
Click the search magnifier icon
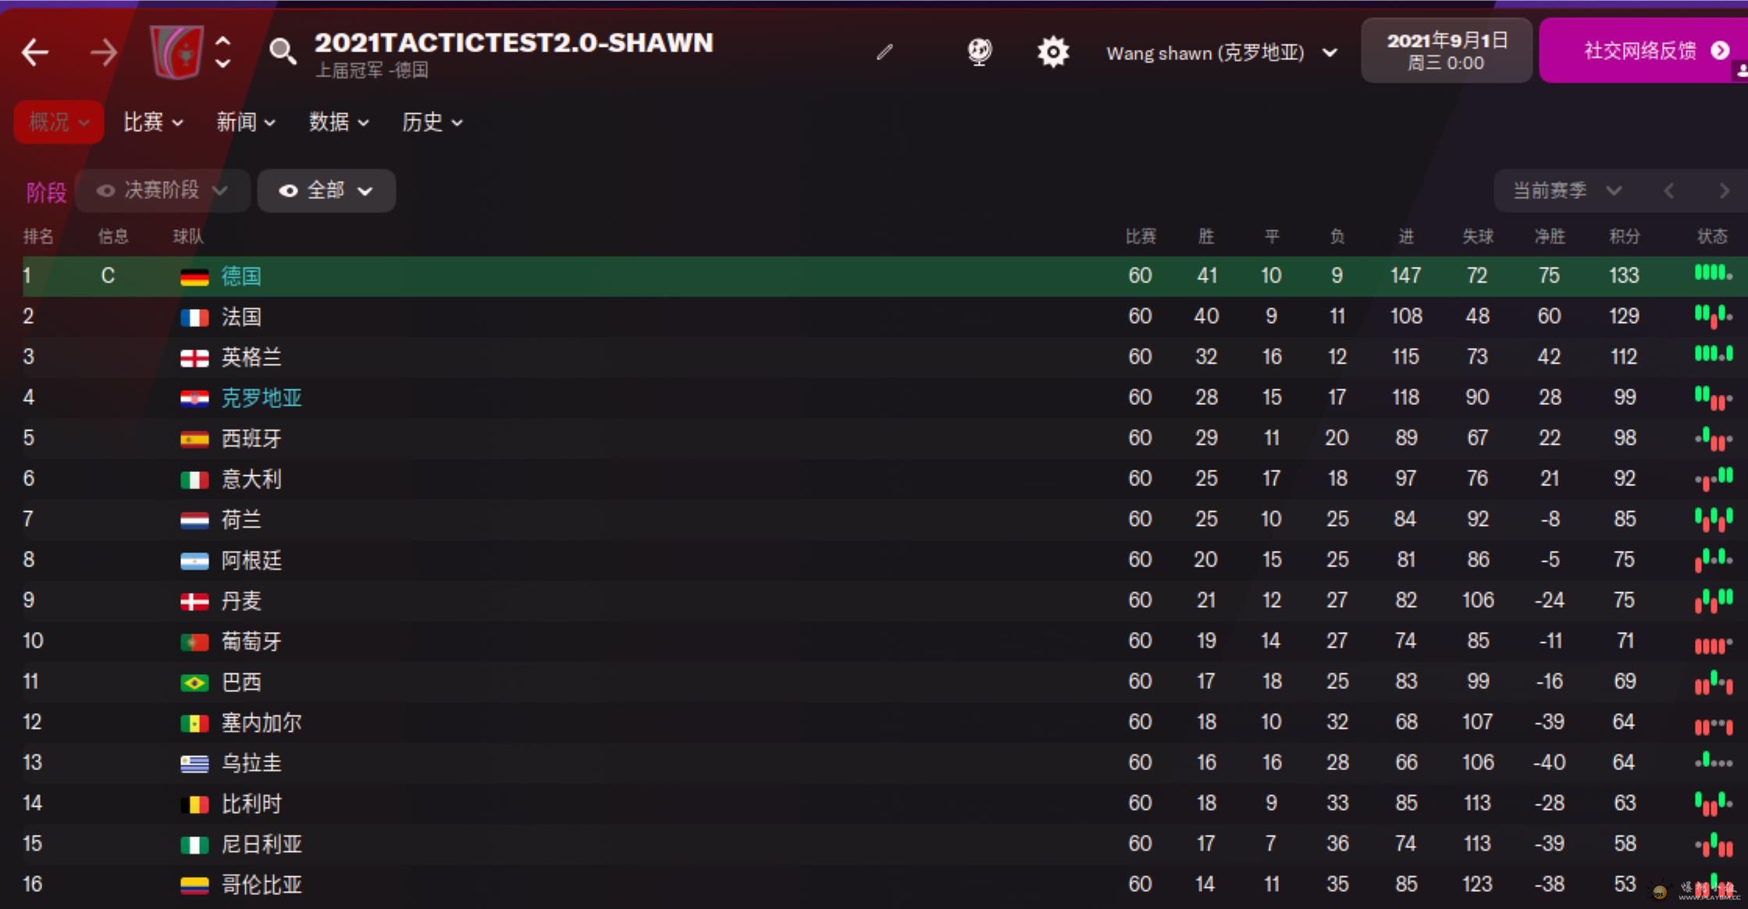coord(282,52)
